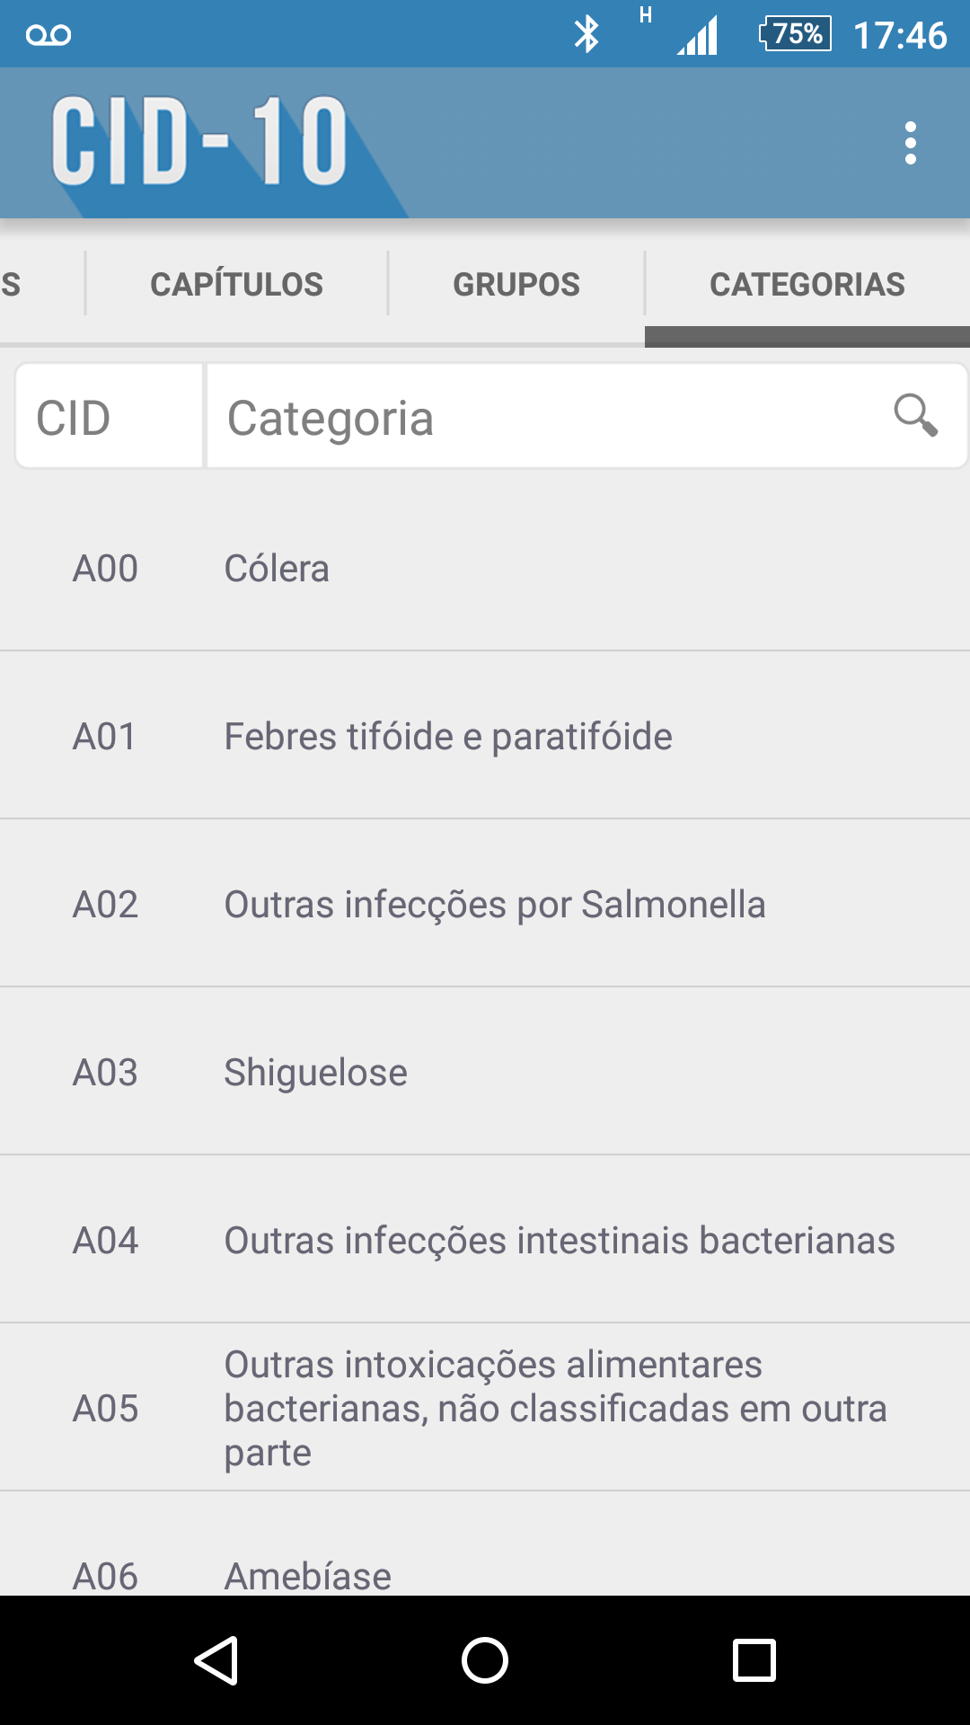
Task: Switch to the Capítulos tab
Action: click(x=236, y=285)
